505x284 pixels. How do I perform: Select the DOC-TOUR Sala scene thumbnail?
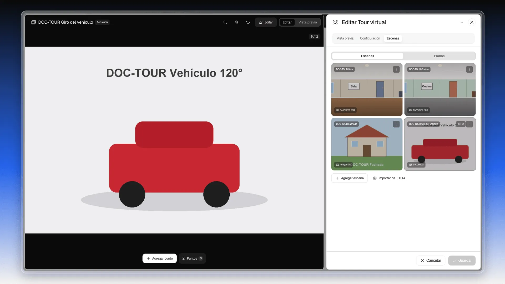(x=367, y=89)
